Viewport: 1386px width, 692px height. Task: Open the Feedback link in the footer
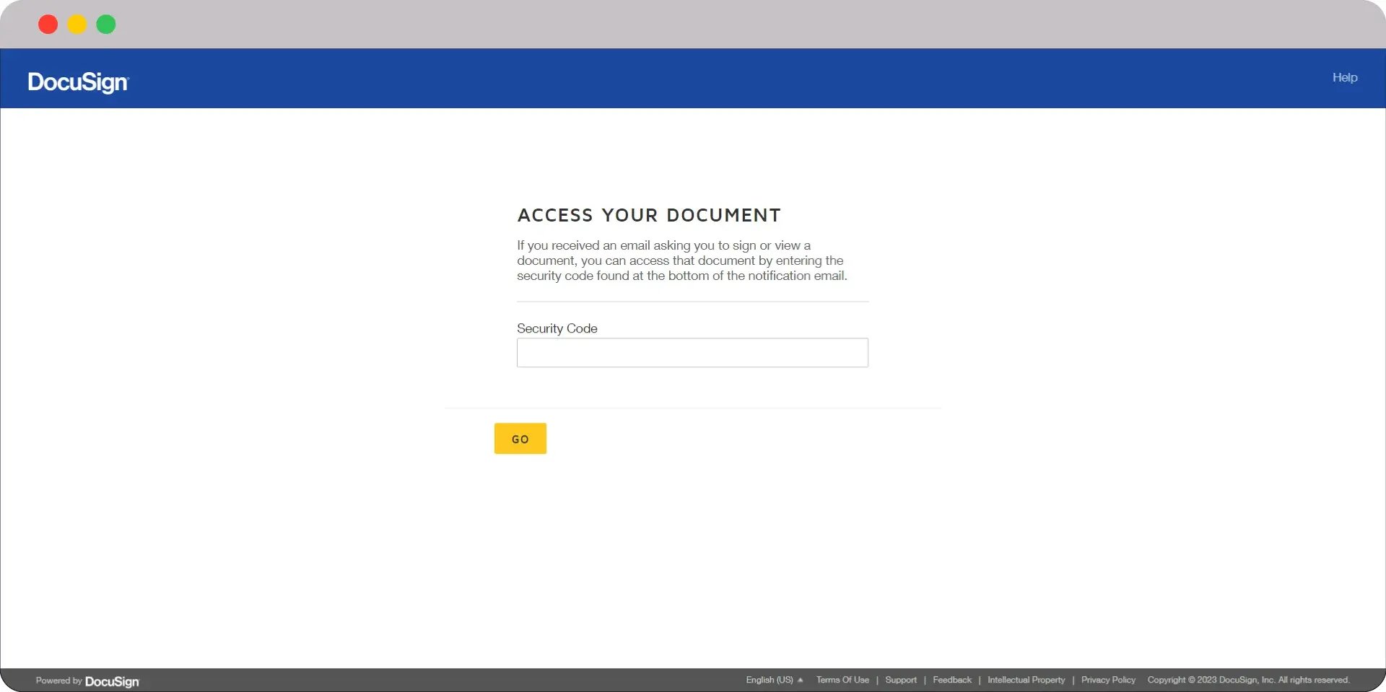[951, 680]
